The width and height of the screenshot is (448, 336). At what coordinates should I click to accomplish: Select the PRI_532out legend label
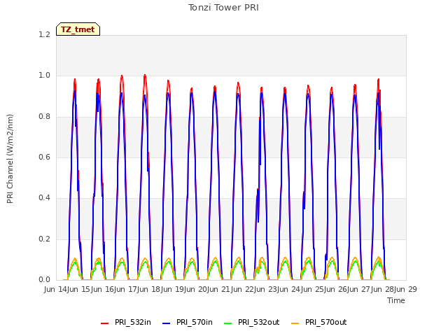[259, 322]
